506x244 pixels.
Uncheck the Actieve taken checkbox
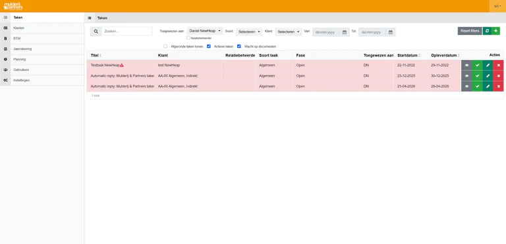pyautogui.click(x=209, y=46)
